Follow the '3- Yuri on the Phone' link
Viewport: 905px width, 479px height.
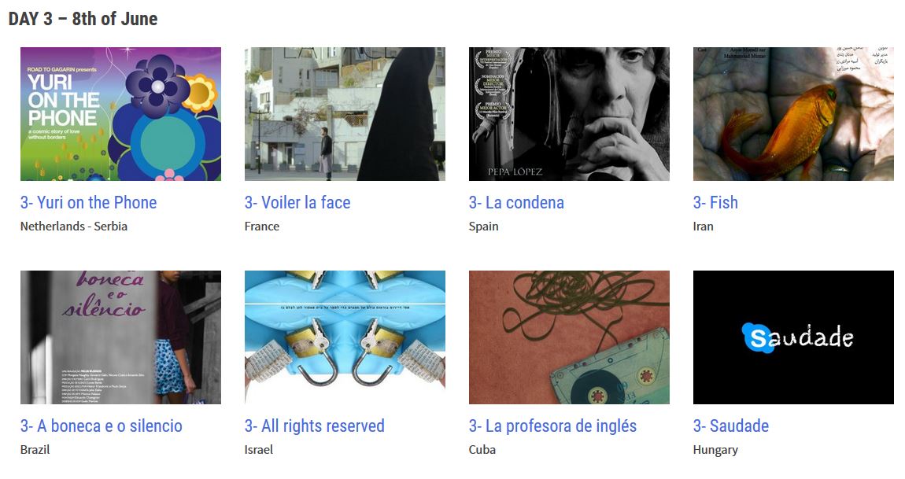88,203
